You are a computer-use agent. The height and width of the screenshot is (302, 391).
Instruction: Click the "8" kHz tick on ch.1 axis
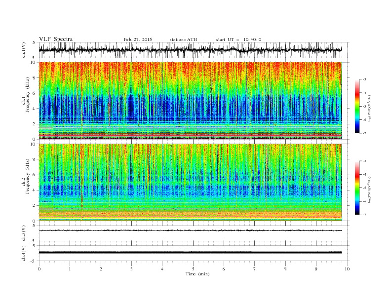(34, 78)
